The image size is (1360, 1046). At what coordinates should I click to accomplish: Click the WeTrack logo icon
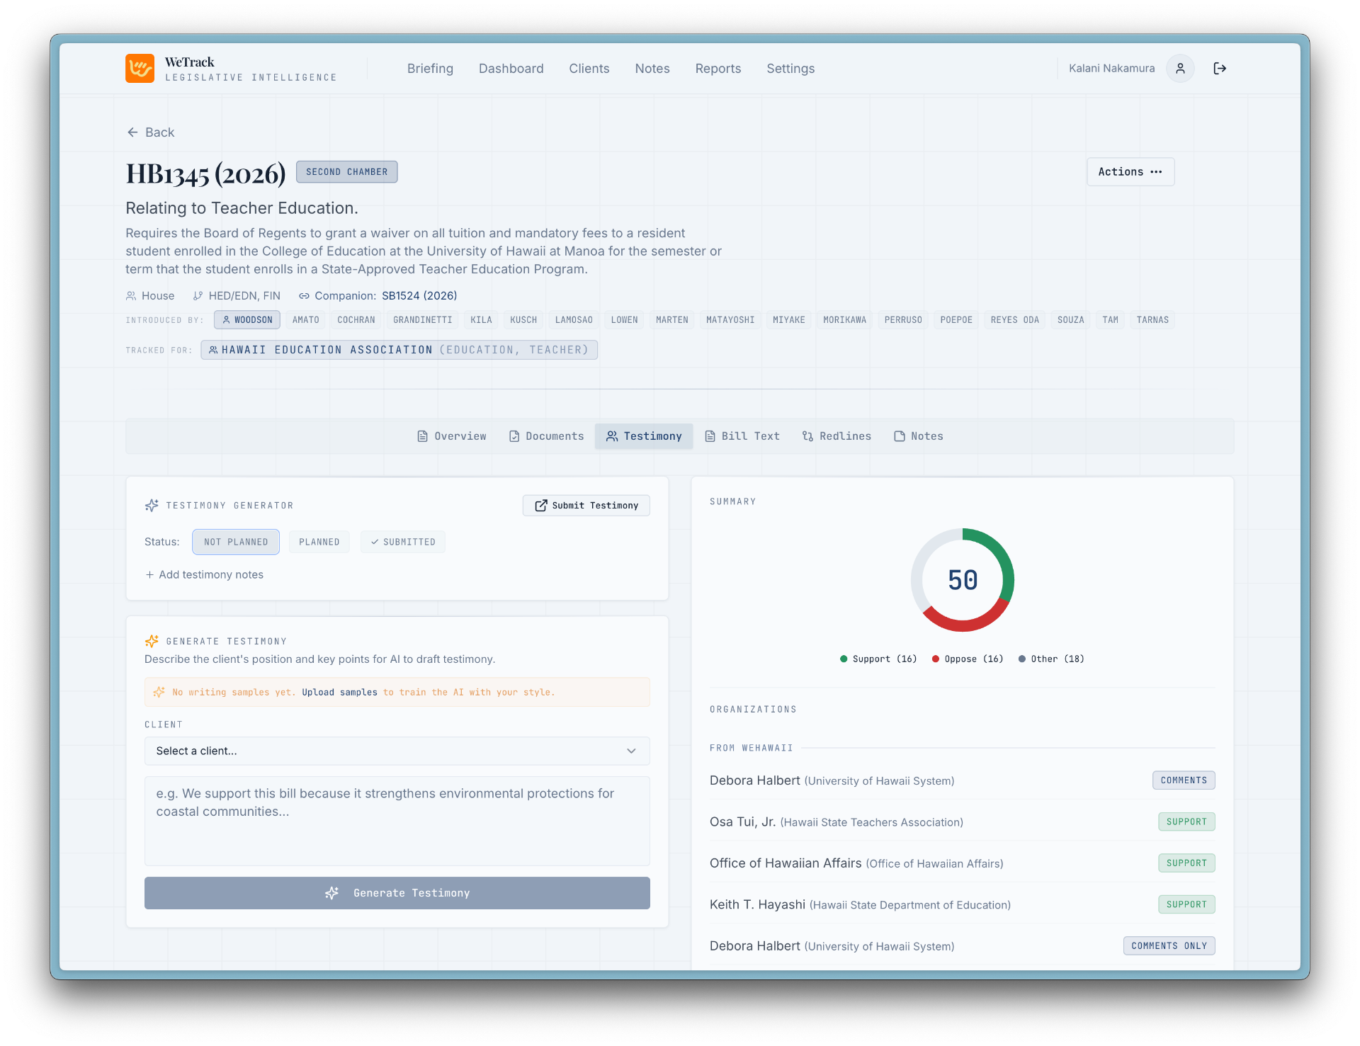click(x=140, y=68)
